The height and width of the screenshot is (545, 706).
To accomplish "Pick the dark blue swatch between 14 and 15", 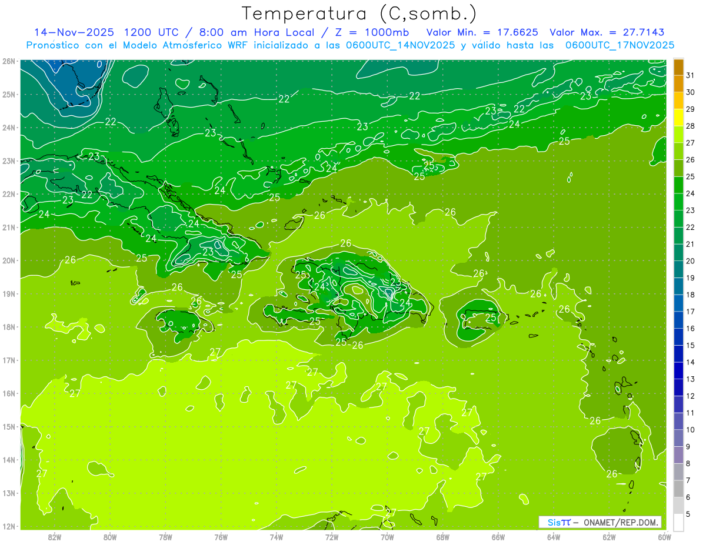I will tap(678, 353).
